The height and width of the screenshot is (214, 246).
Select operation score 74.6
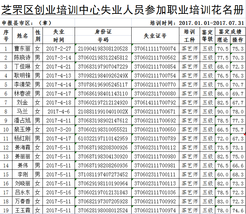pos(238,210)
